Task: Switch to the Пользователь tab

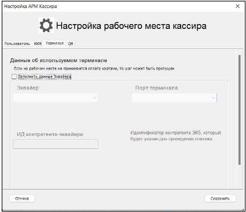Action: pos(17,43)
